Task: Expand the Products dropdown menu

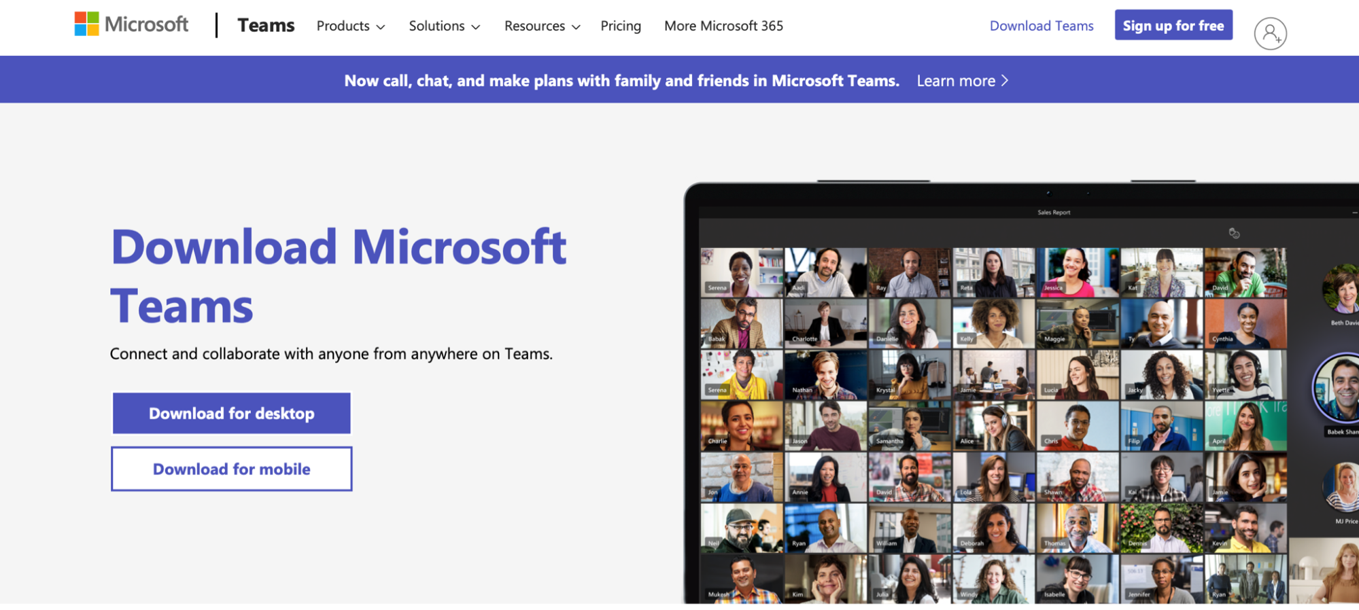Action: click(350, 26)
